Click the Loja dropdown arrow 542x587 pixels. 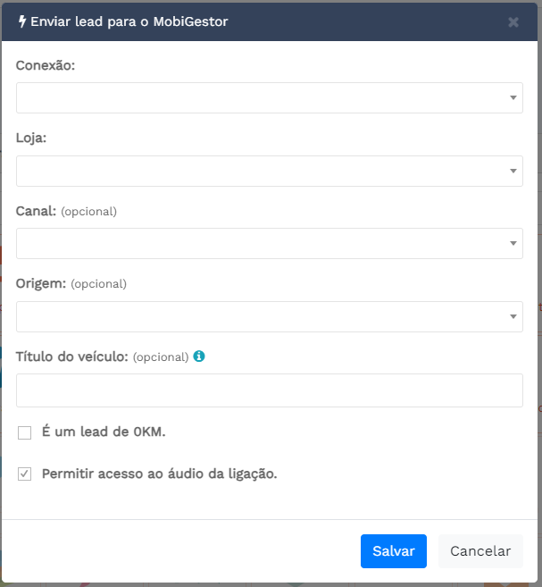[x=513, y=171]
